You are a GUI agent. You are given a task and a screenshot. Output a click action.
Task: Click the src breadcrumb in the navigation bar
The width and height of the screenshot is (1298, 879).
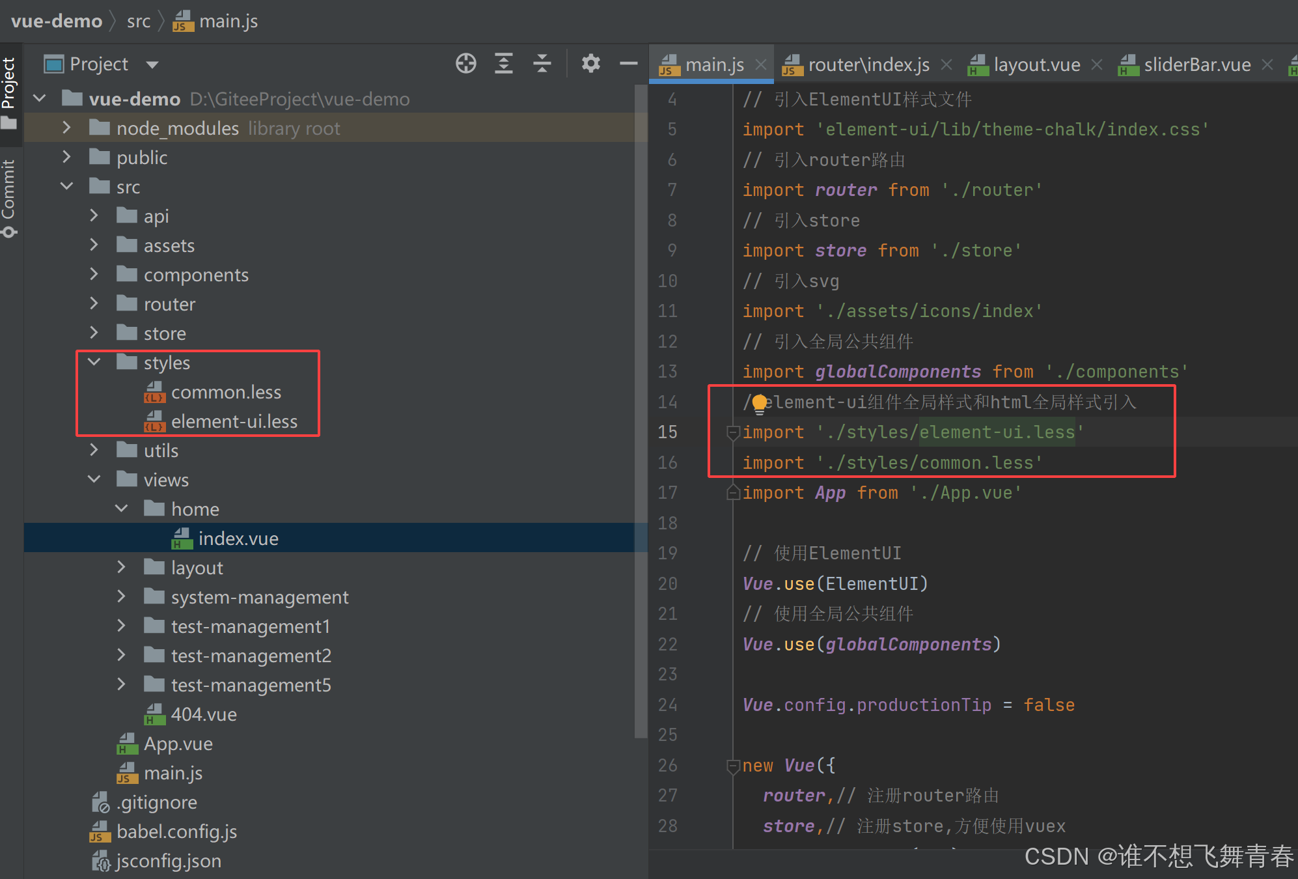(x=139, y=21)
